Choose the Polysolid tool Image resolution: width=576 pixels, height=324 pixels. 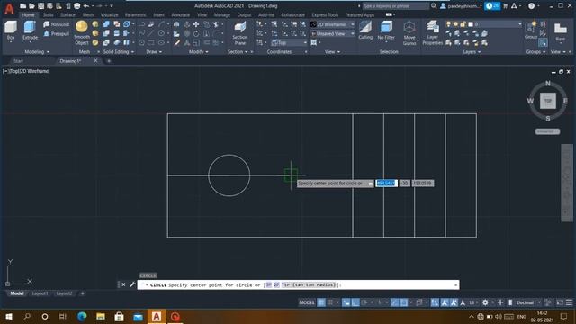point(56,24)
